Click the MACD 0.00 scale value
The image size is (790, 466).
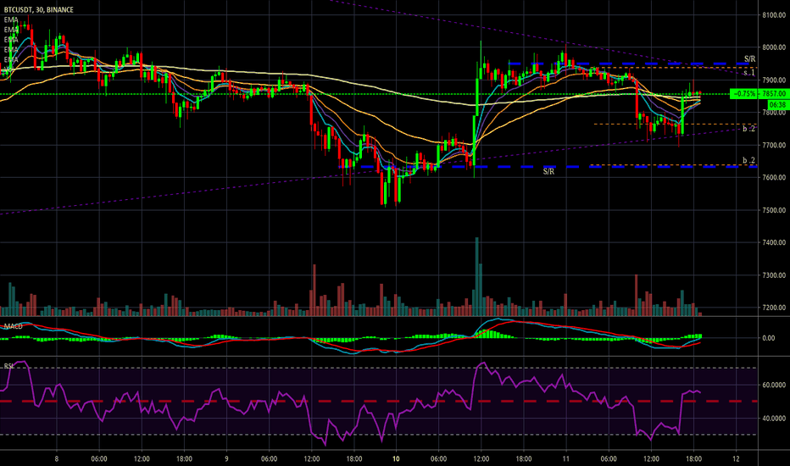pyautogui.click(x=768, y=338)
